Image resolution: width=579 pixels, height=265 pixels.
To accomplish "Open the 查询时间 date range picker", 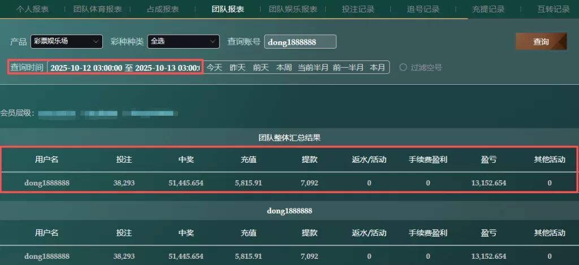I will point(124,67).
